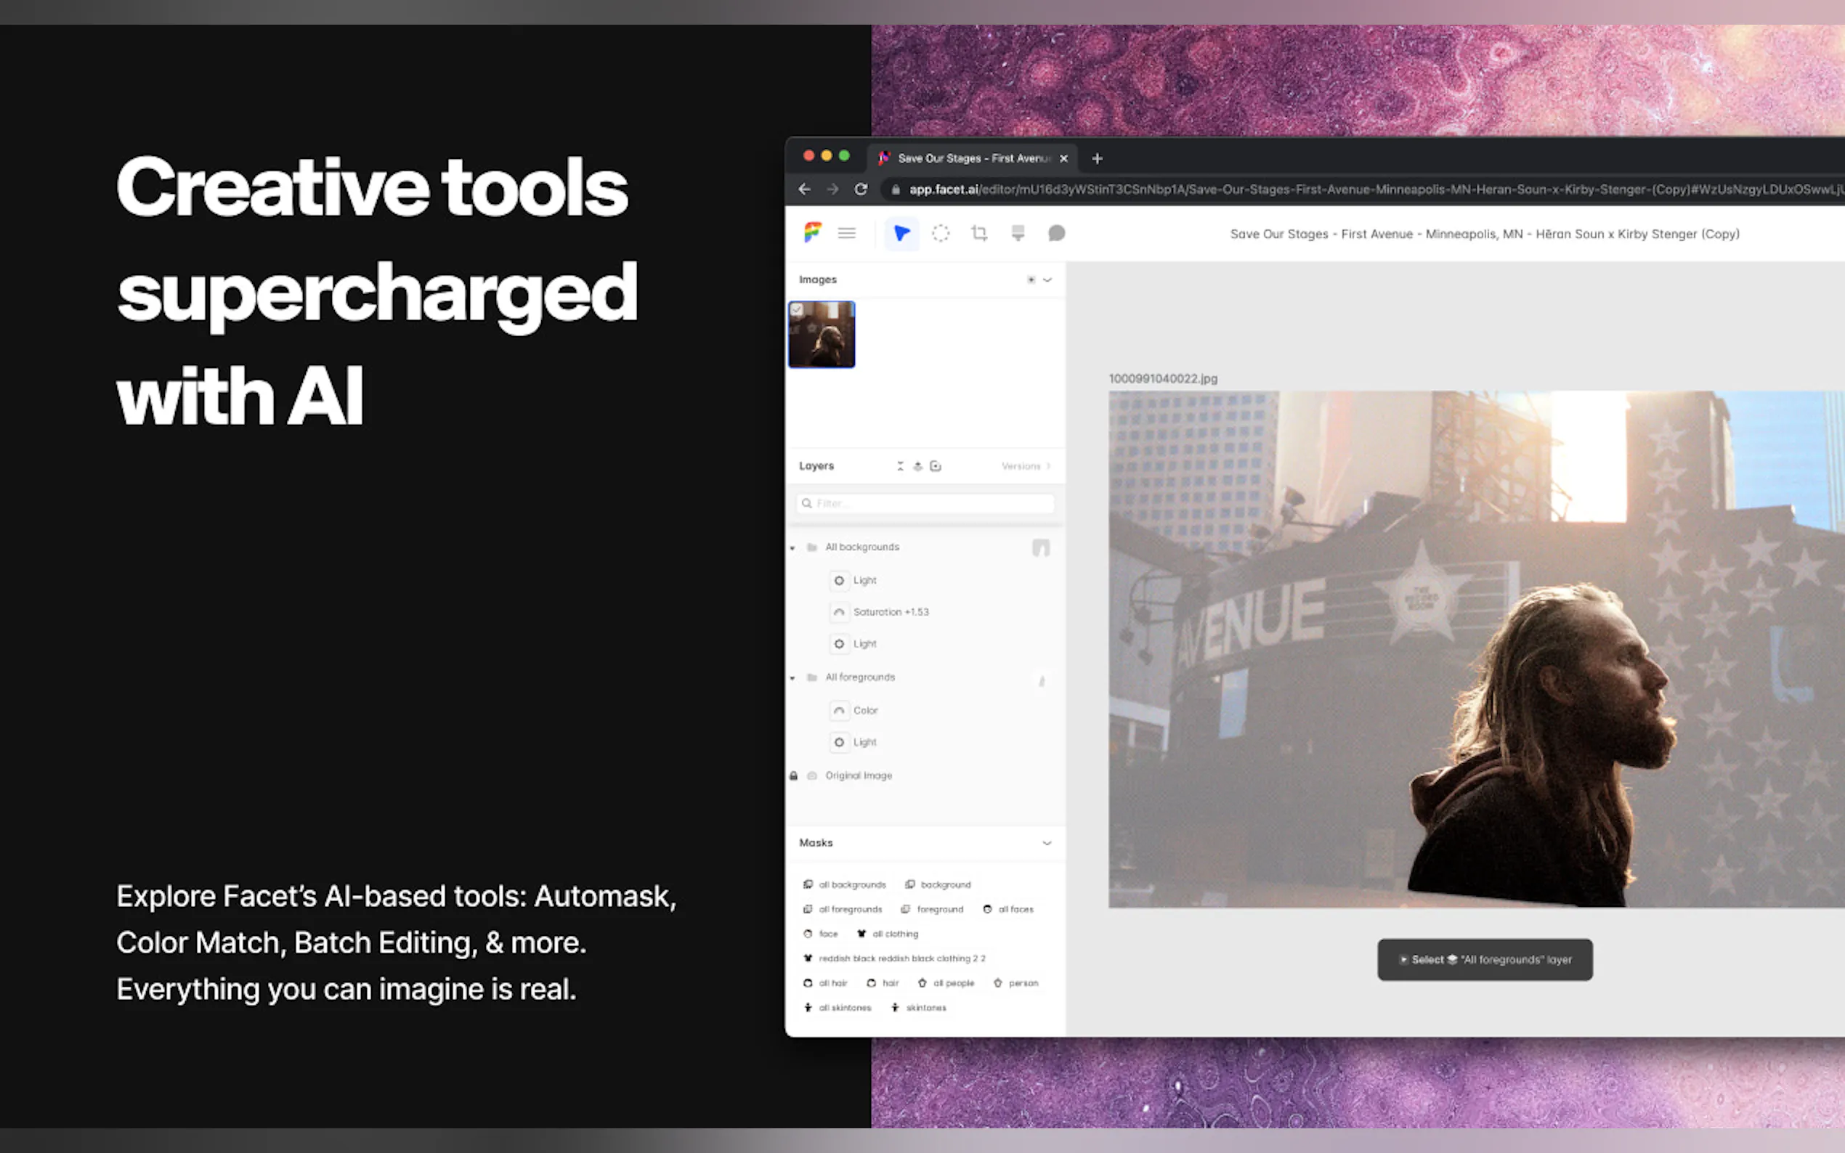Image resolution: width=1845 pixels, height=1153 pixels.
Task: Toggle mask icon on All backgrounds layer
Action: click(x=1040, y=547)
